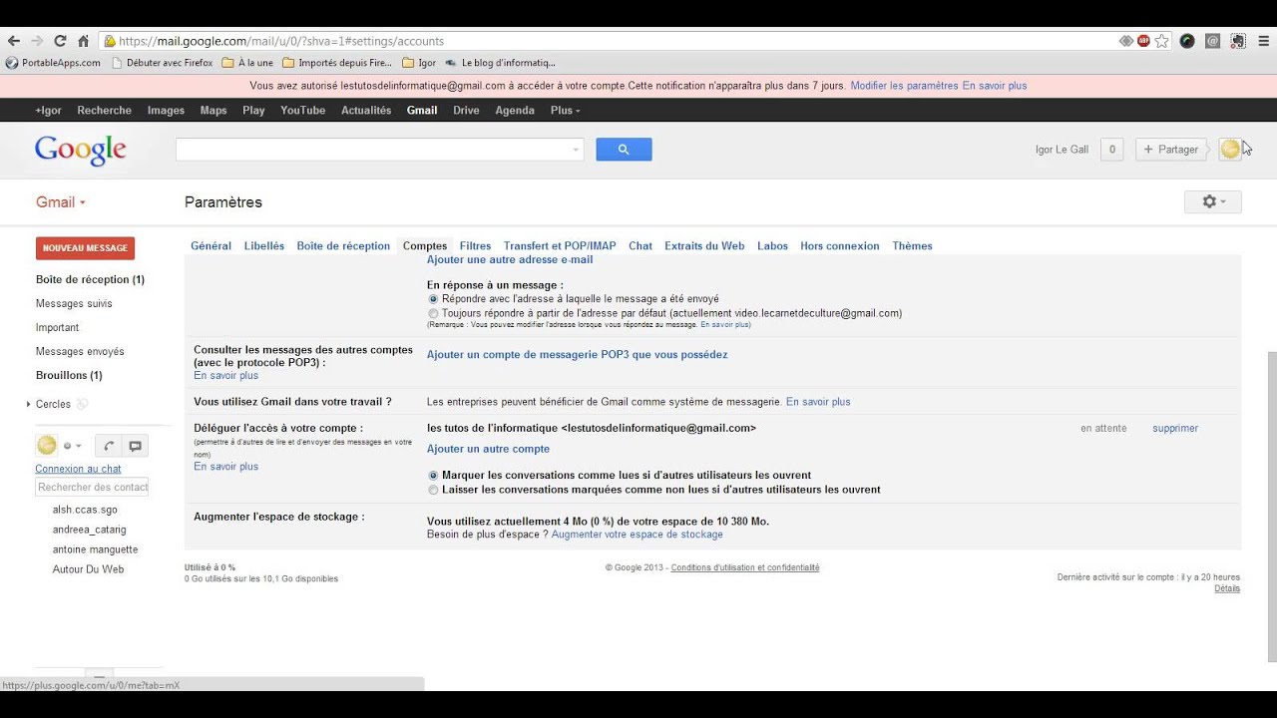Switch to the Libellés settings tab
Image resolution: width=1277 pixels, height=718 pixels.
coord(264,245)
